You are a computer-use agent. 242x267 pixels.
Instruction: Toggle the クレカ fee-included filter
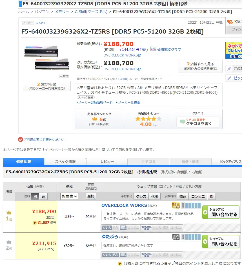pyautogui.click(x=141, y=196)
